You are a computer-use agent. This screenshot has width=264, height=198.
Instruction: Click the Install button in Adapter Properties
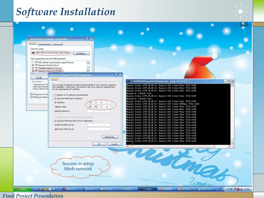click(x=39, y=78)
